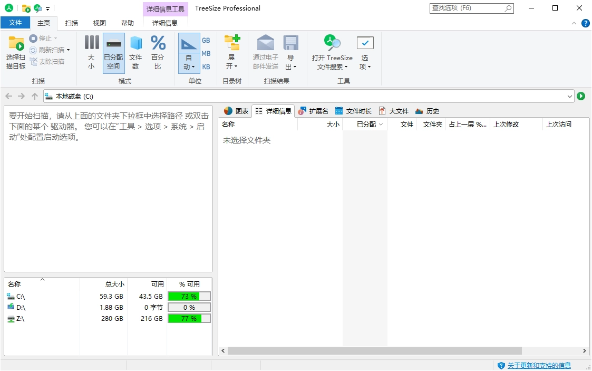Click the 关于更新和支持的信息 link
This screenshot has height=371, width=592.
point(539,365)
